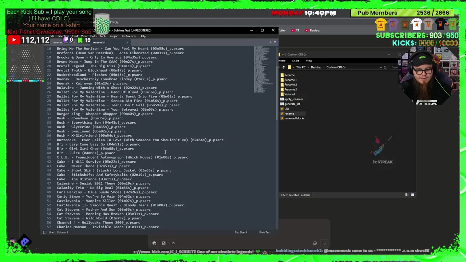This screenshot has width=466, height=262.
Task: Open the Goto menu in Sublime Text
Action: [x=93, y=36]
